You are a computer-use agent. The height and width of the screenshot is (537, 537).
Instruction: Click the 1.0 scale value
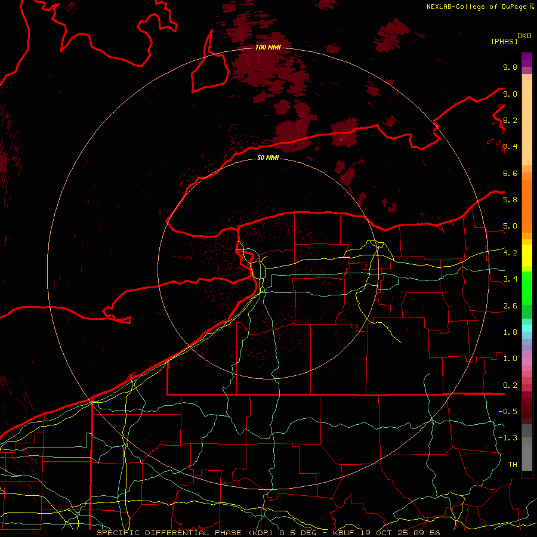coord(510,359)
